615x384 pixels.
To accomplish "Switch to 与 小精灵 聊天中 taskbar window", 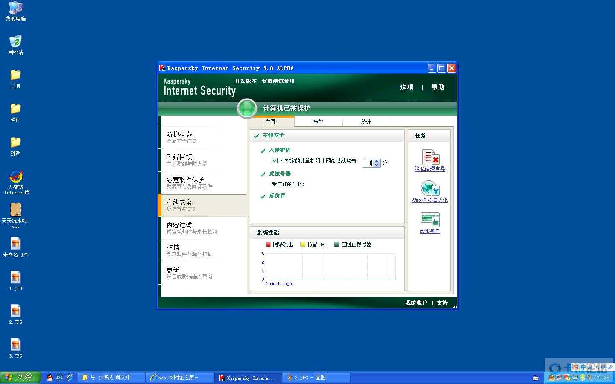I will [111, 378].
